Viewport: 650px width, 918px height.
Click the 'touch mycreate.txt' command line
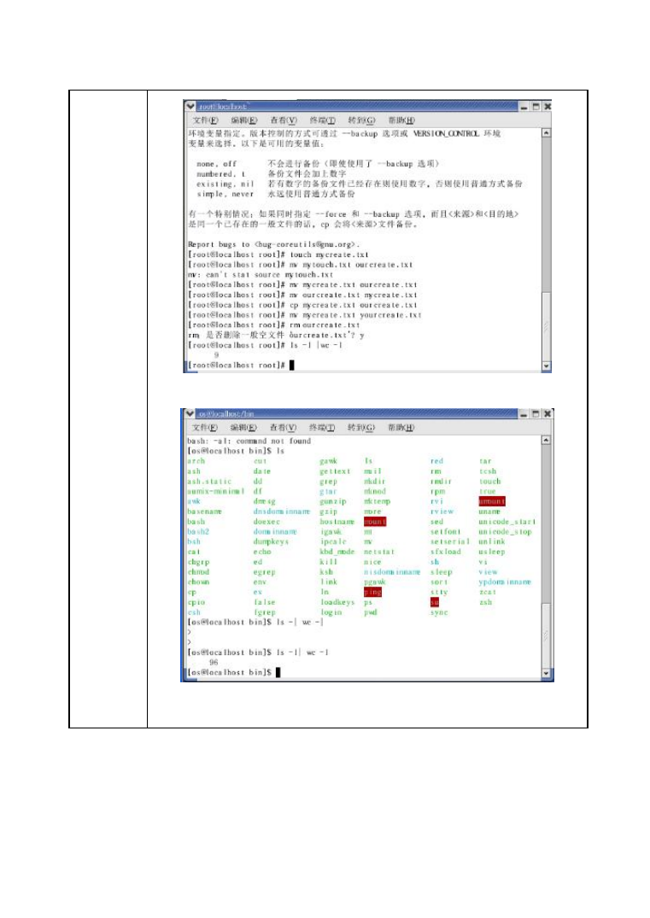click(x=278, y=254)
